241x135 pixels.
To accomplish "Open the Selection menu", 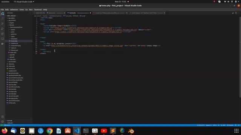I will pyautogui.click(x=14, y=10).
